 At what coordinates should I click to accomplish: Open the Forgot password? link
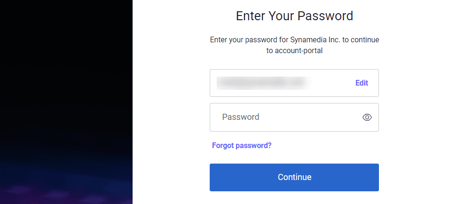242,146
